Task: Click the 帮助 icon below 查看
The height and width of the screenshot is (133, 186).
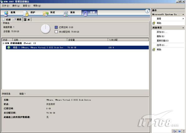Action: point(154,23)
